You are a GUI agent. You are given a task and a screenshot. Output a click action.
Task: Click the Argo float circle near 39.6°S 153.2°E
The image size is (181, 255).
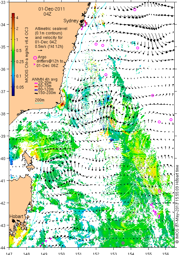coord(117,149)
